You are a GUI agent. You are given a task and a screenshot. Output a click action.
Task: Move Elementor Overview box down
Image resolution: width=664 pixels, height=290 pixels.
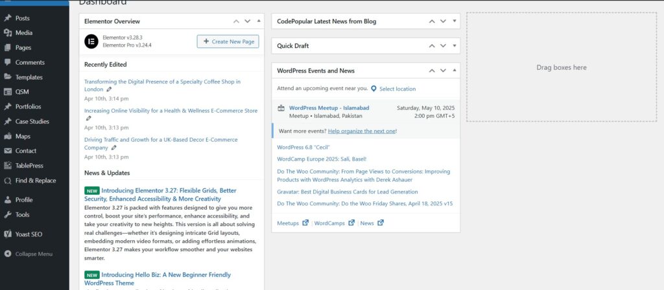247,21
